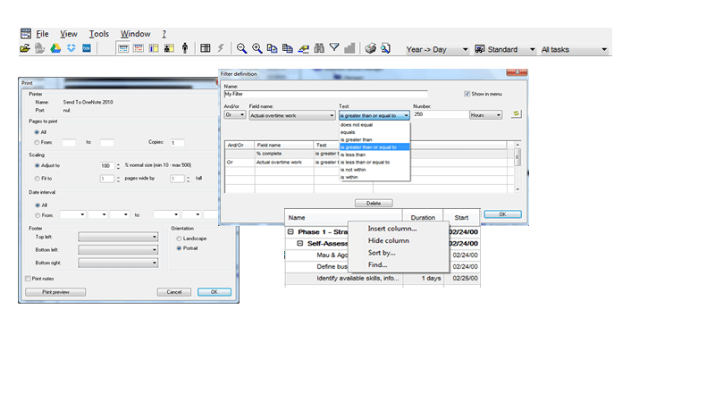Open the Bottom right footer dropdown
The width and height of the screenshot is (715, 393).
118,263
